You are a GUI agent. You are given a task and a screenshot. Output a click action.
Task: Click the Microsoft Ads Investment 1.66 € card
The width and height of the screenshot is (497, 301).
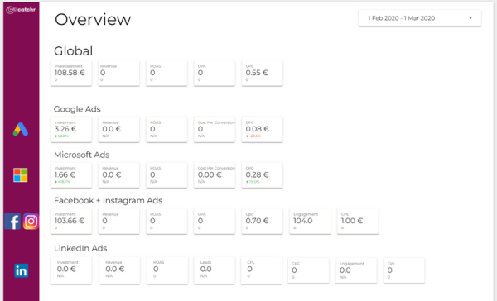pyautogui.click(x=71, y=175)
